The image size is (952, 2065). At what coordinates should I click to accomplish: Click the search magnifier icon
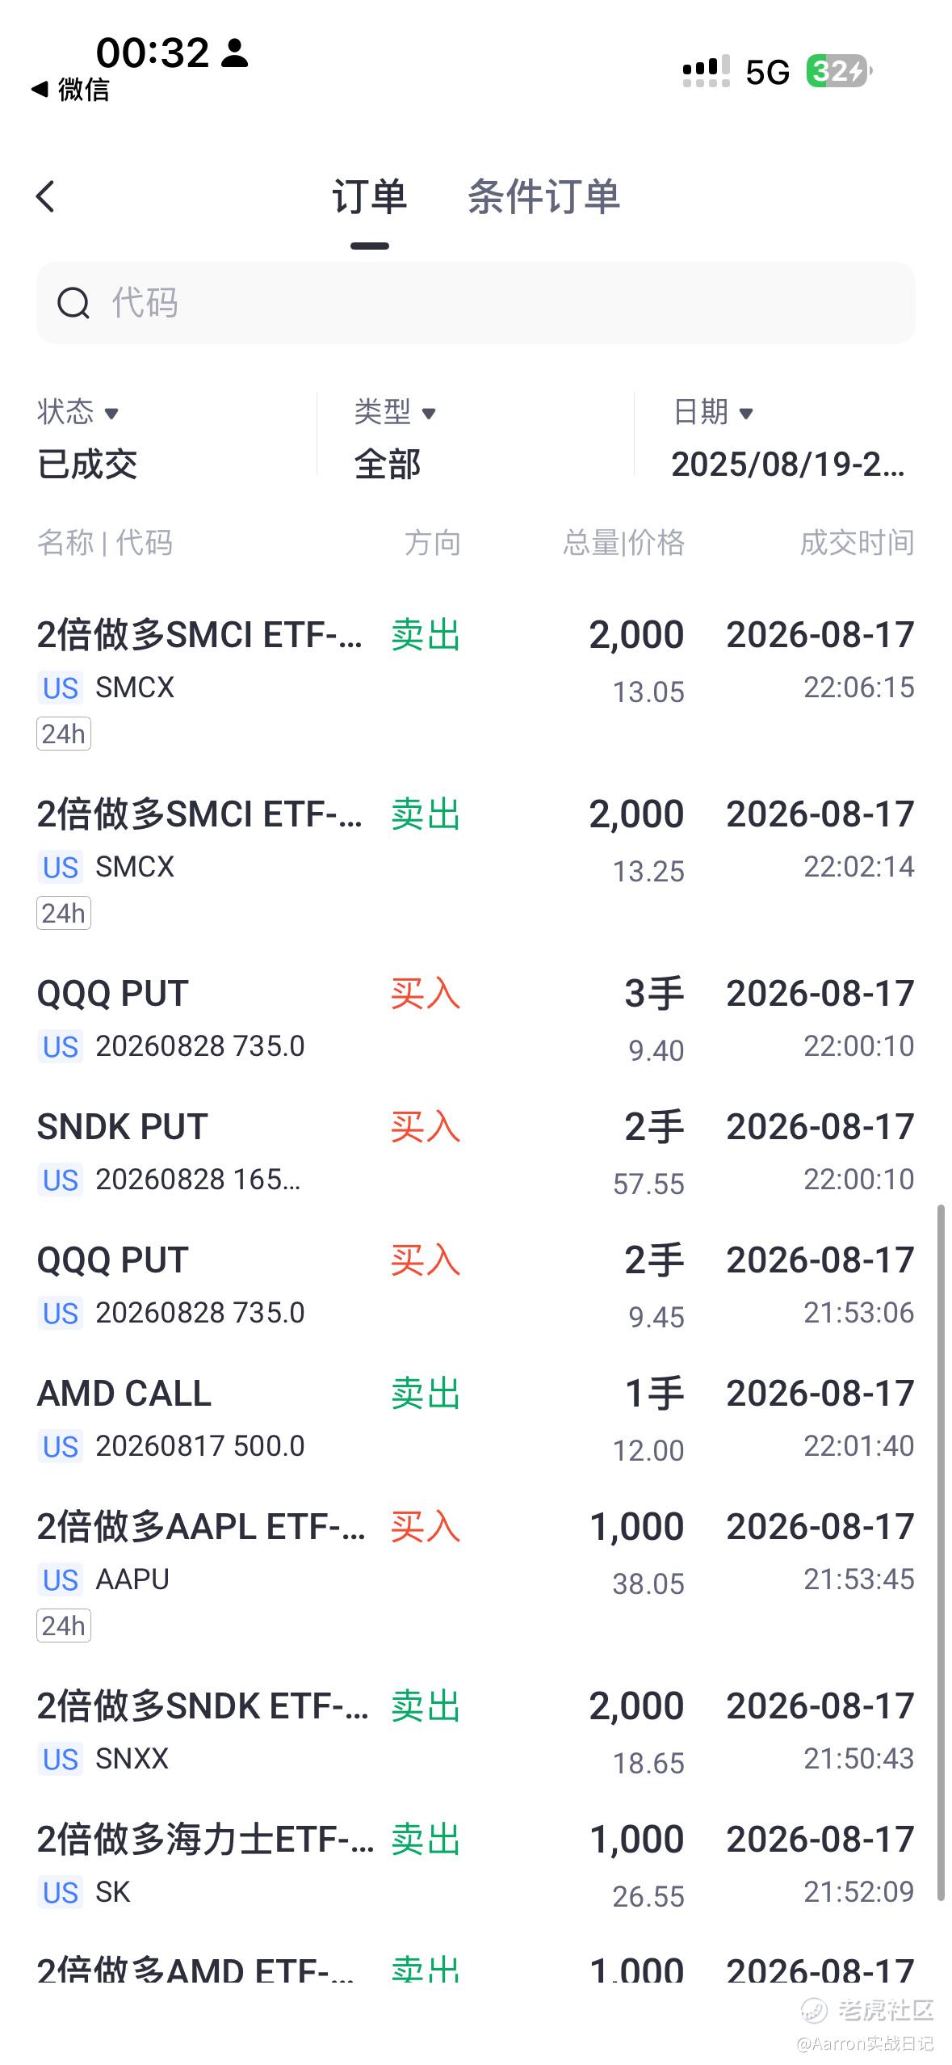(73, 303)
